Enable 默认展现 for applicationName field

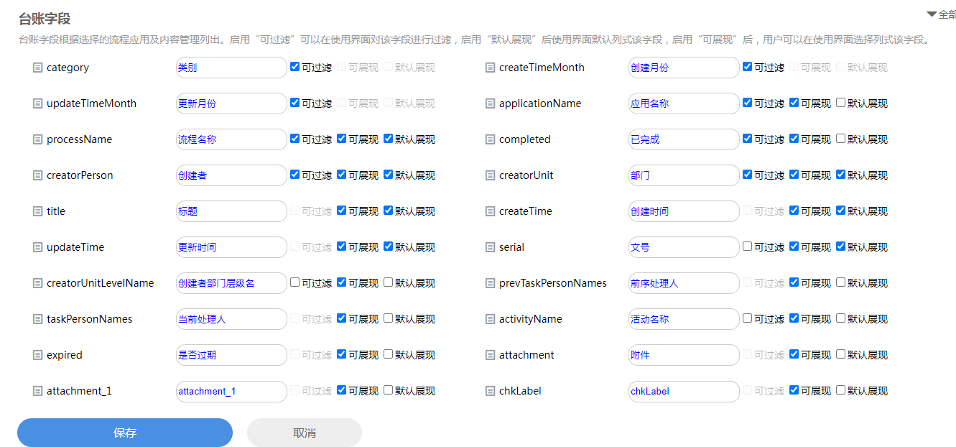[x=841, y=103]
